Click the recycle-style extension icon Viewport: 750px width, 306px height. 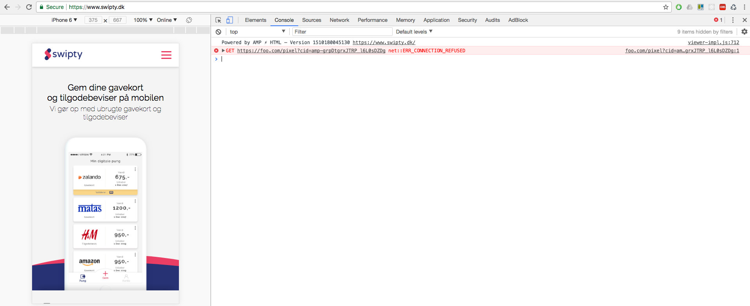[734, 7]
